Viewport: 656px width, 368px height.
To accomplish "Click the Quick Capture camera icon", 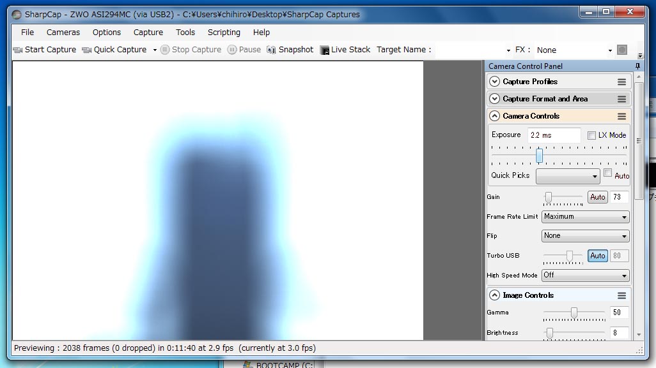I will coord(86,50).
